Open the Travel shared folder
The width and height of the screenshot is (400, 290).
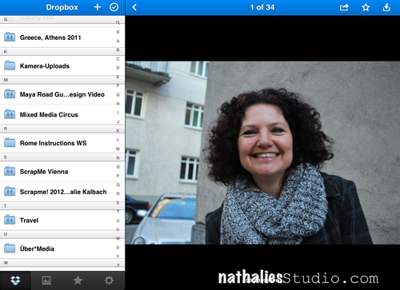click(x=58, y=220)
